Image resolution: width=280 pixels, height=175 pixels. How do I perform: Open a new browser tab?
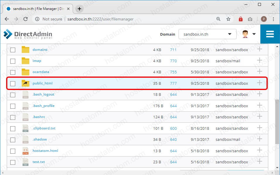(79, 9)
